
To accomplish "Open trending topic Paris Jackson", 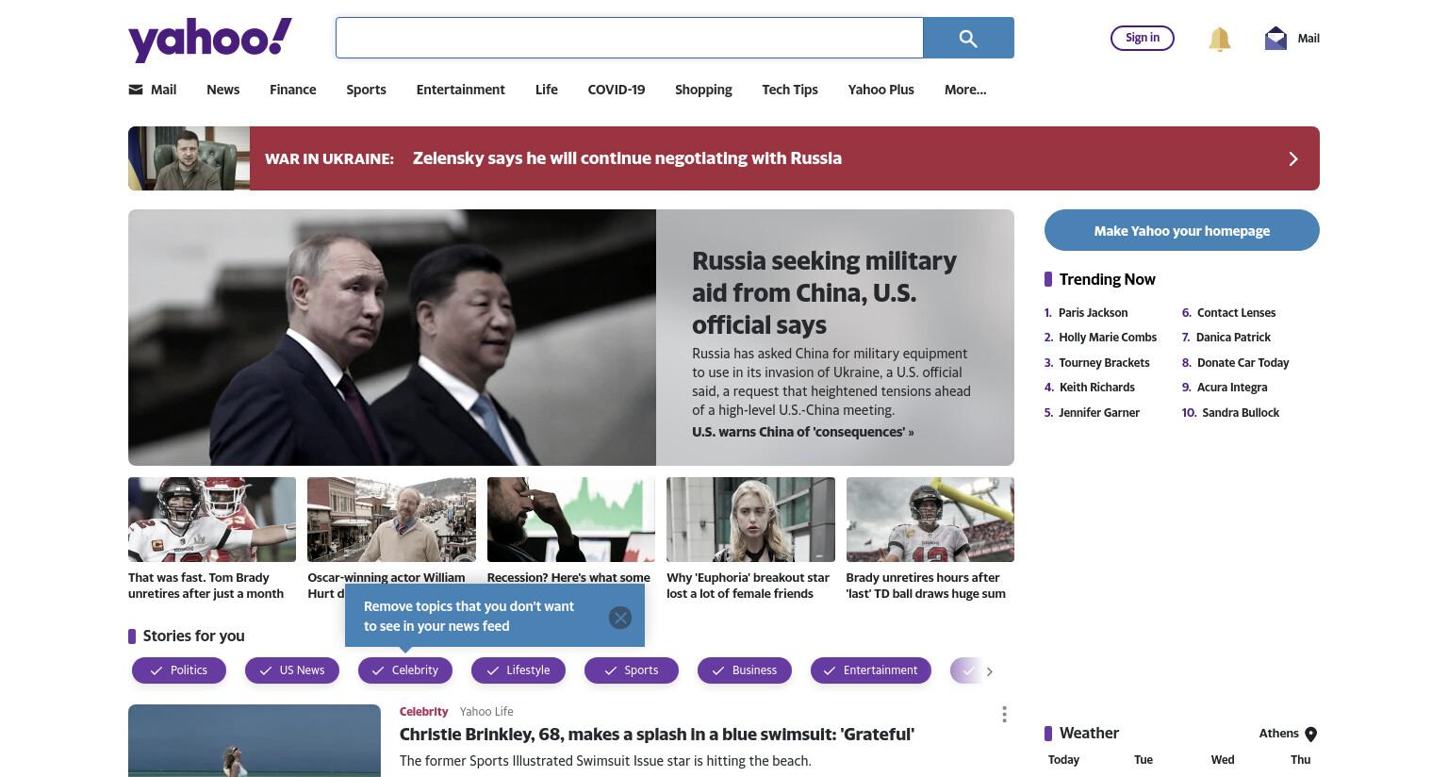I will (1093, 313).
